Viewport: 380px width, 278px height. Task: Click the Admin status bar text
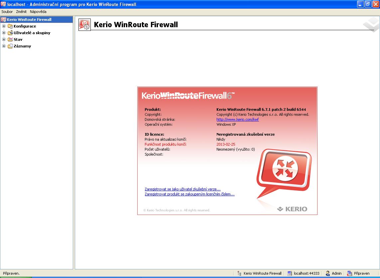tap(337, 273)
